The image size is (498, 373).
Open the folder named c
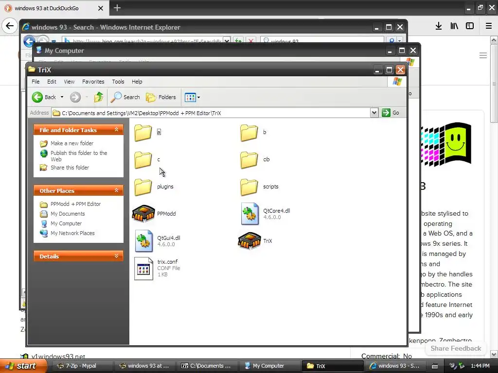(x=143, y=159)
